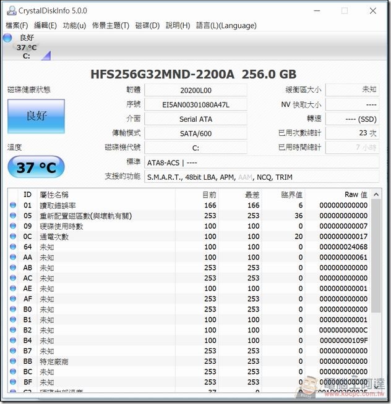Click the blue health orb beside drive C:
Viewport: 391px width, 404px height.
click(7, 38)
